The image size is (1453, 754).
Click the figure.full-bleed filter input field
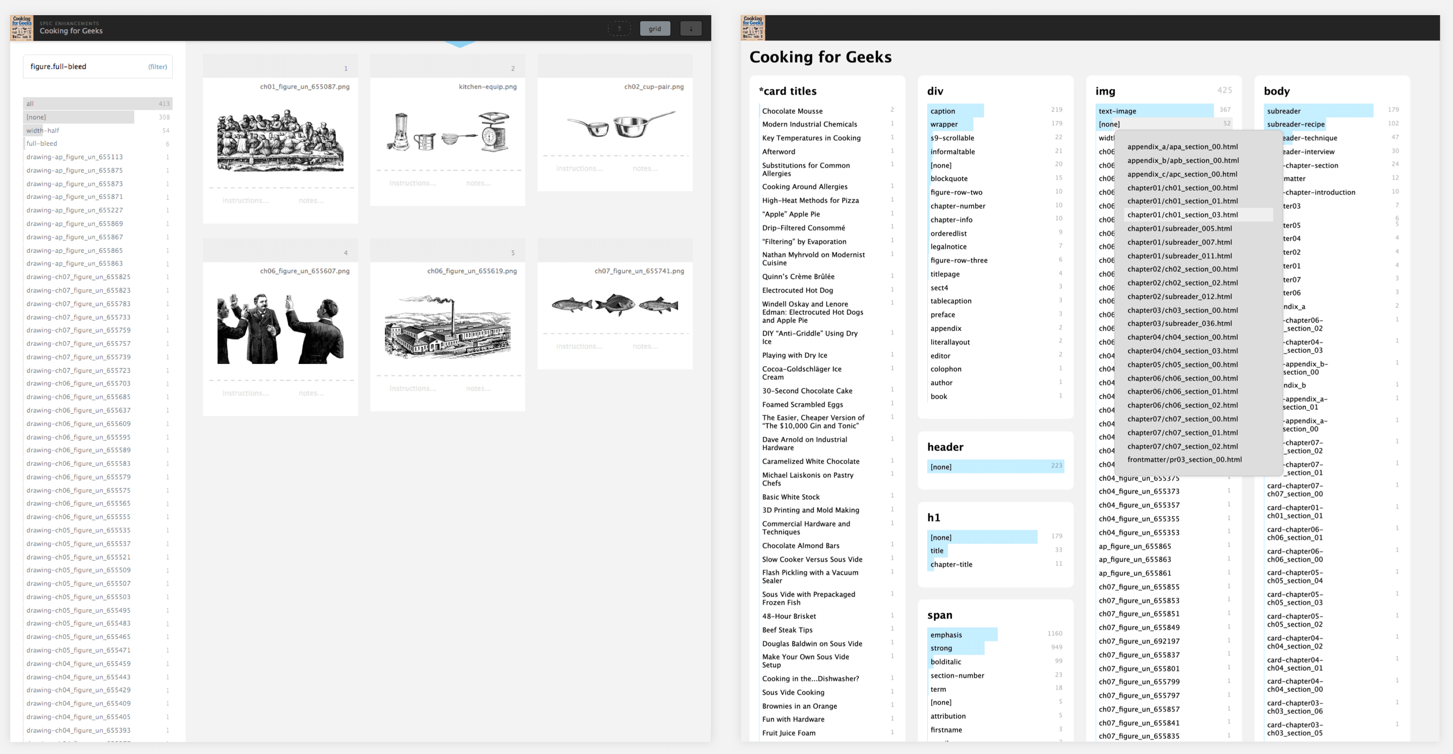[x=85, y=67]
